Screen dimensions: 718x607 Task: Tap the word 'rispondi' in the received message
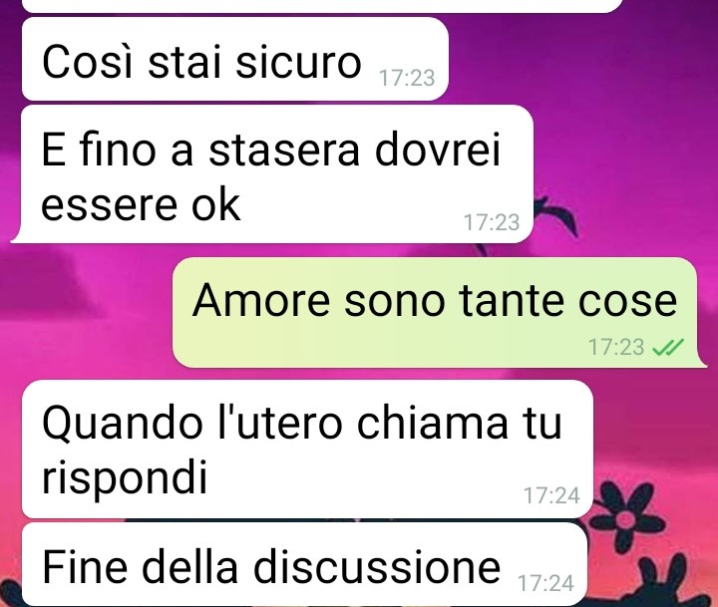click(125, 478)
